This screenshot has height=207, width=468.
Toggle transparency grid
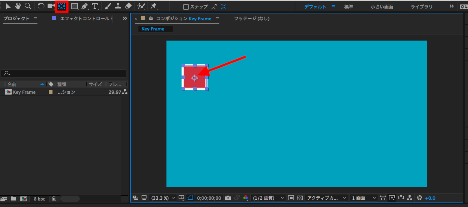[x=300, y=198]
